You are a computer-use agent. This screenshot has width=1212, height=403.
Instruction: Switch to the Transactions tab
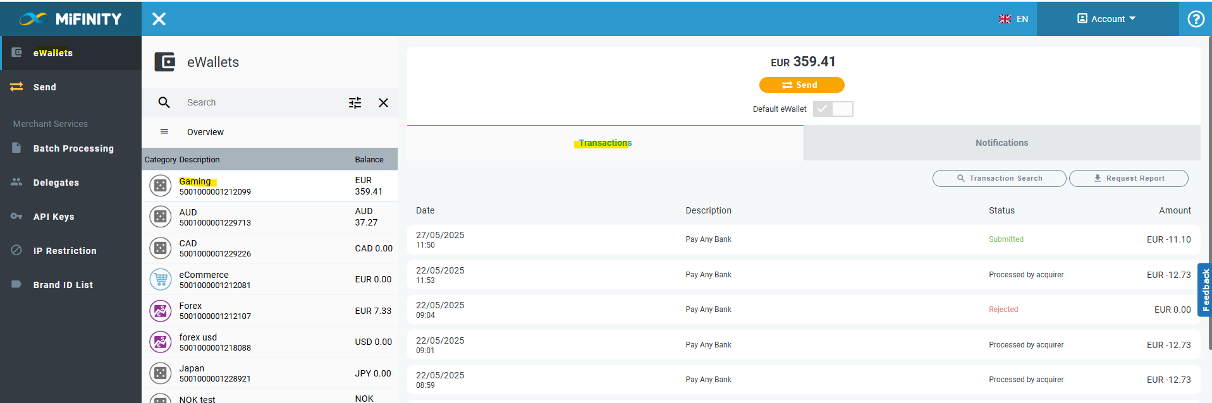[605, 143]
